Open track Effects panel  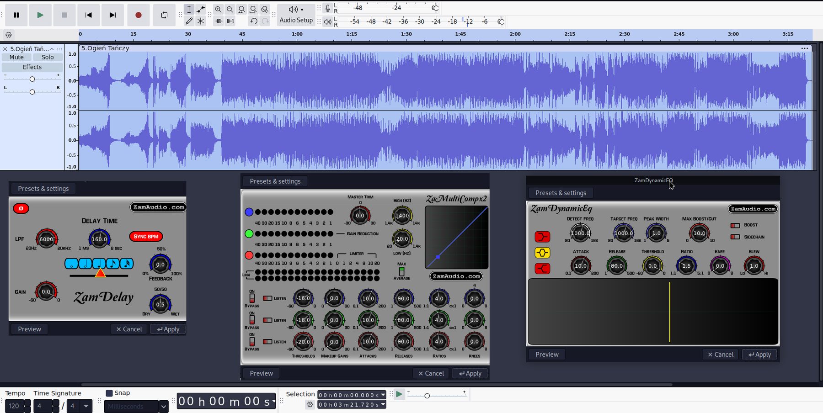point(32,67)
